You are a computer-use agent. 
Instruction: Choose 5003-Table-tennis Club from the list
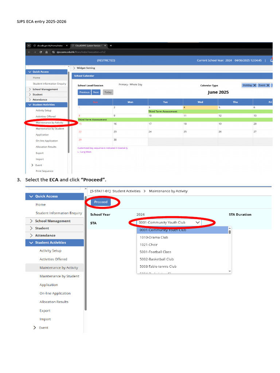[182, 266]
